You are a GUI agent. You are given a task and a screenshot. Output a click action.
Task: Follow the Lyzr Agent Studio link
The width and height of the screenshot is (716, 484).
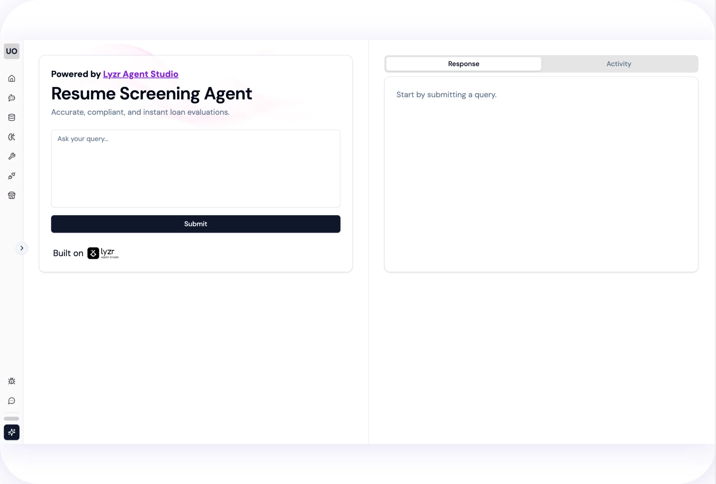coord(140,74)
